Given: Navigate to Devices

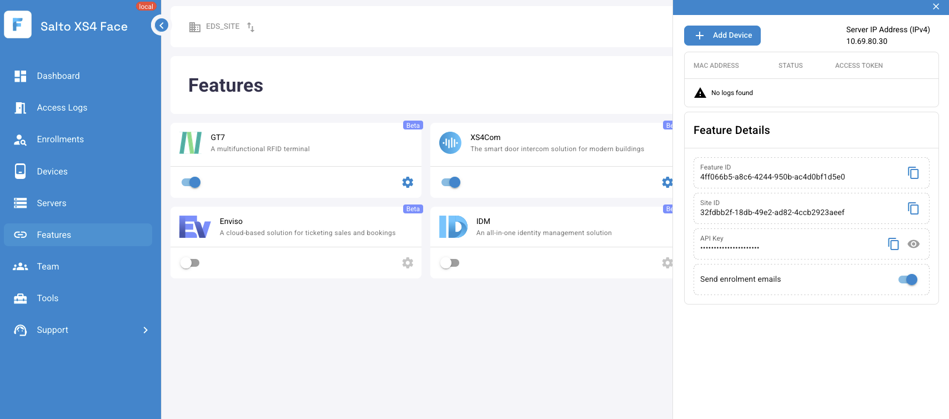Looking at the screenshot, I should coord(78,171).
